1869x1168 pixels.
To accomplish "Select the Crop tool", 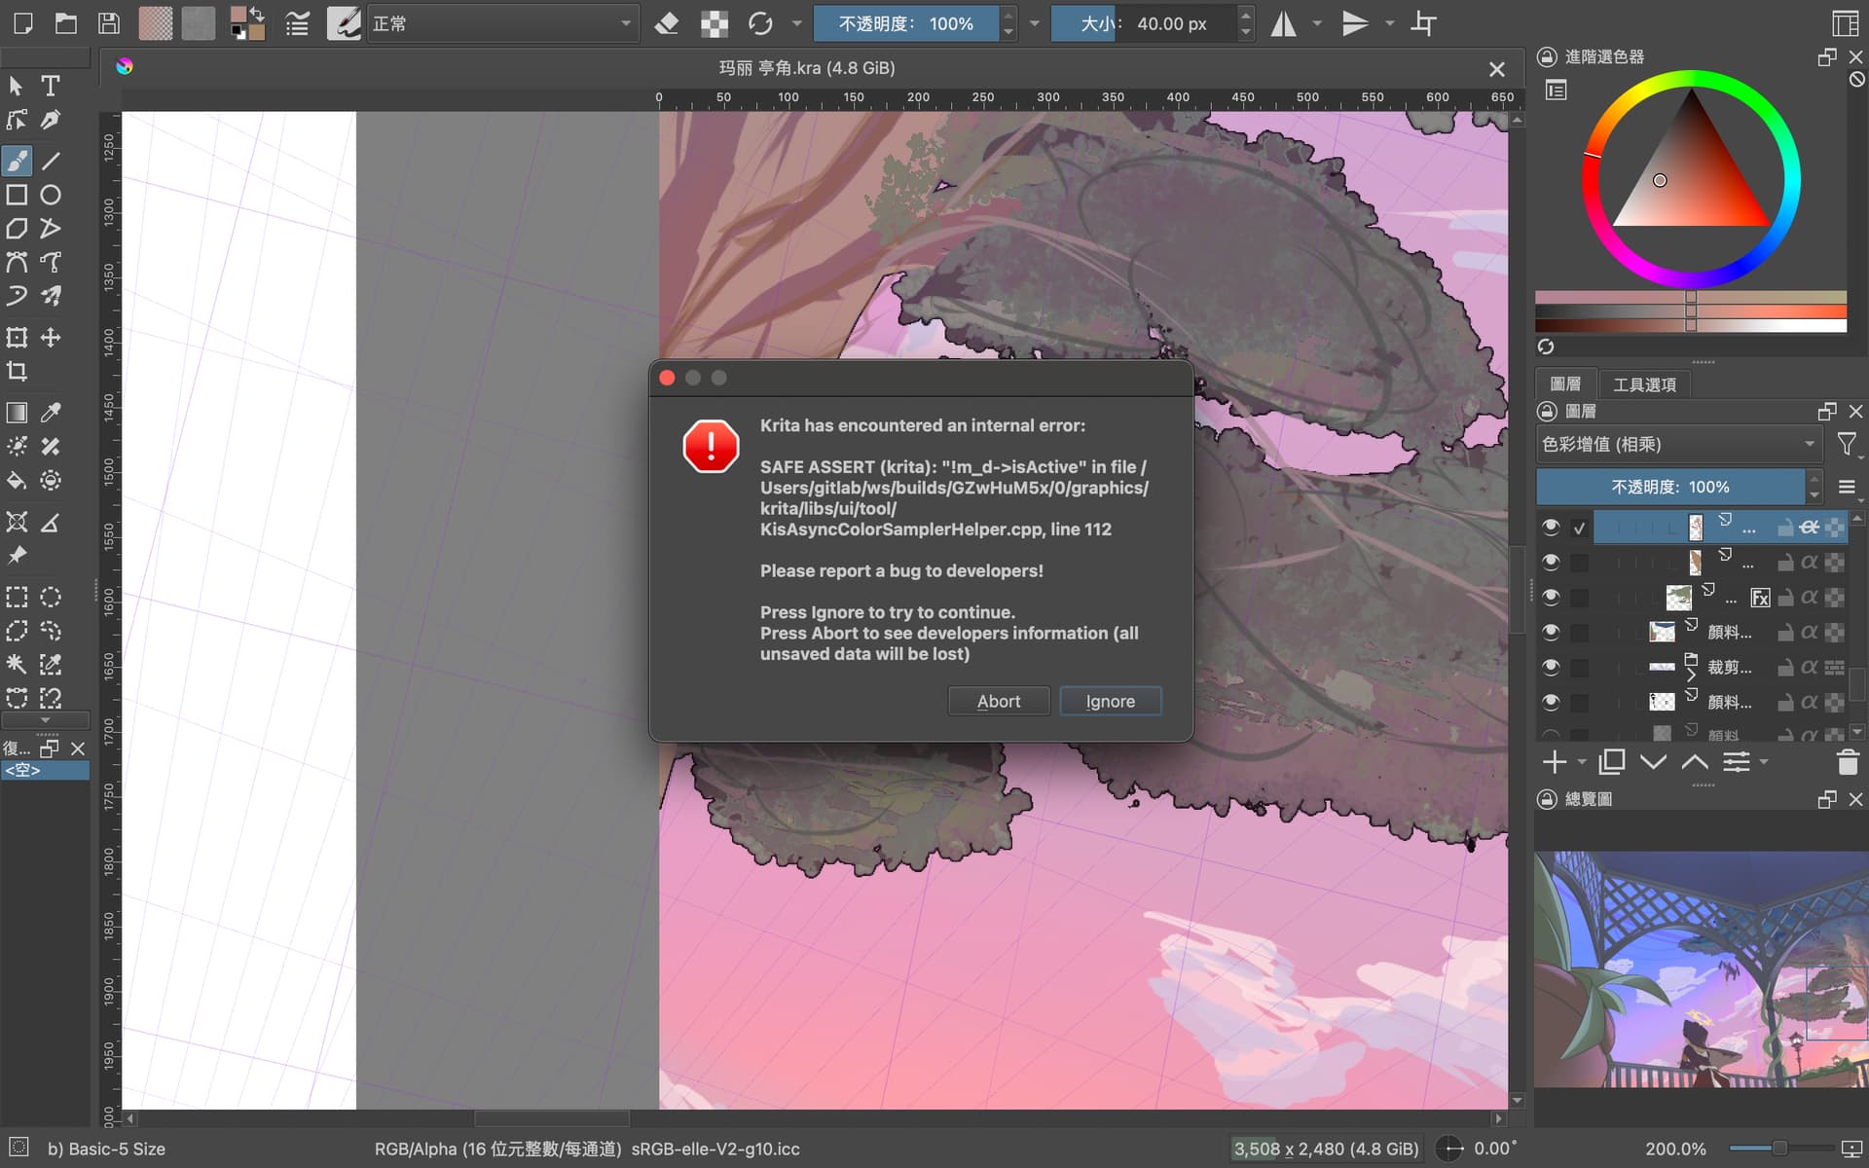I will coord(17,371).
